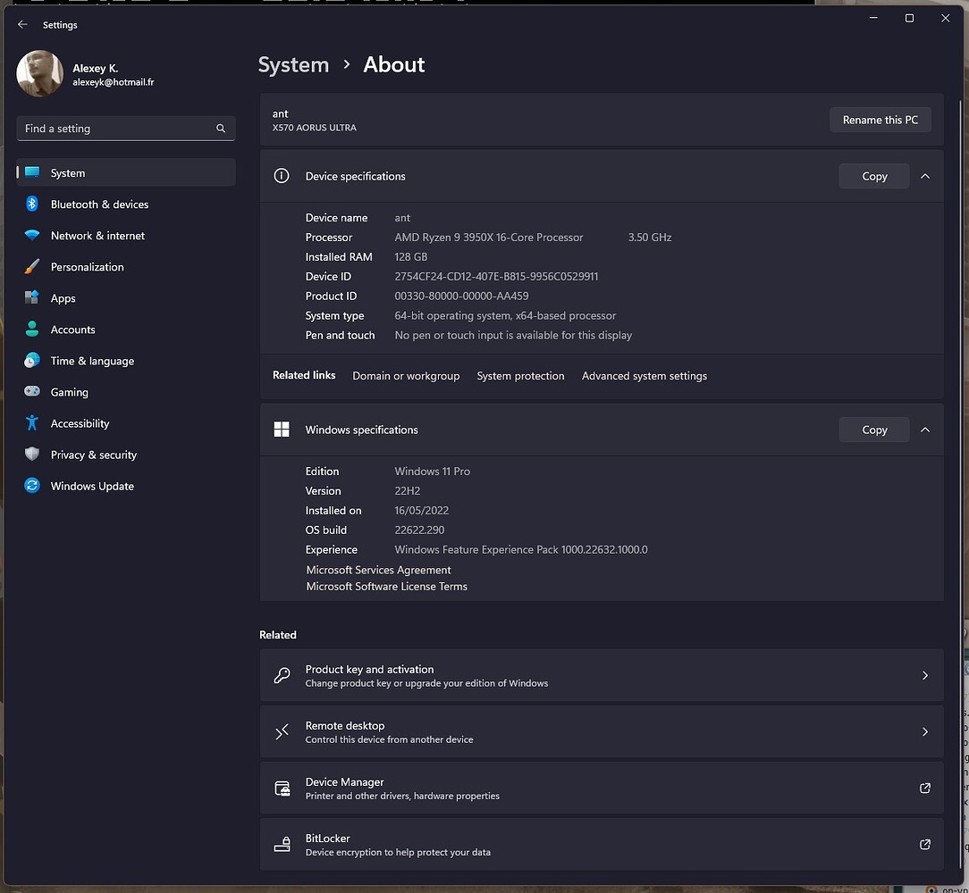Open the Gaming settings section
Viewport: 969px width, 893px height.
point(69,391)
